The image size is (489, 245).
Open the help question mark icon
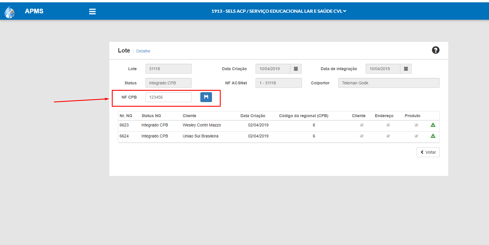[x=436, y=50]
